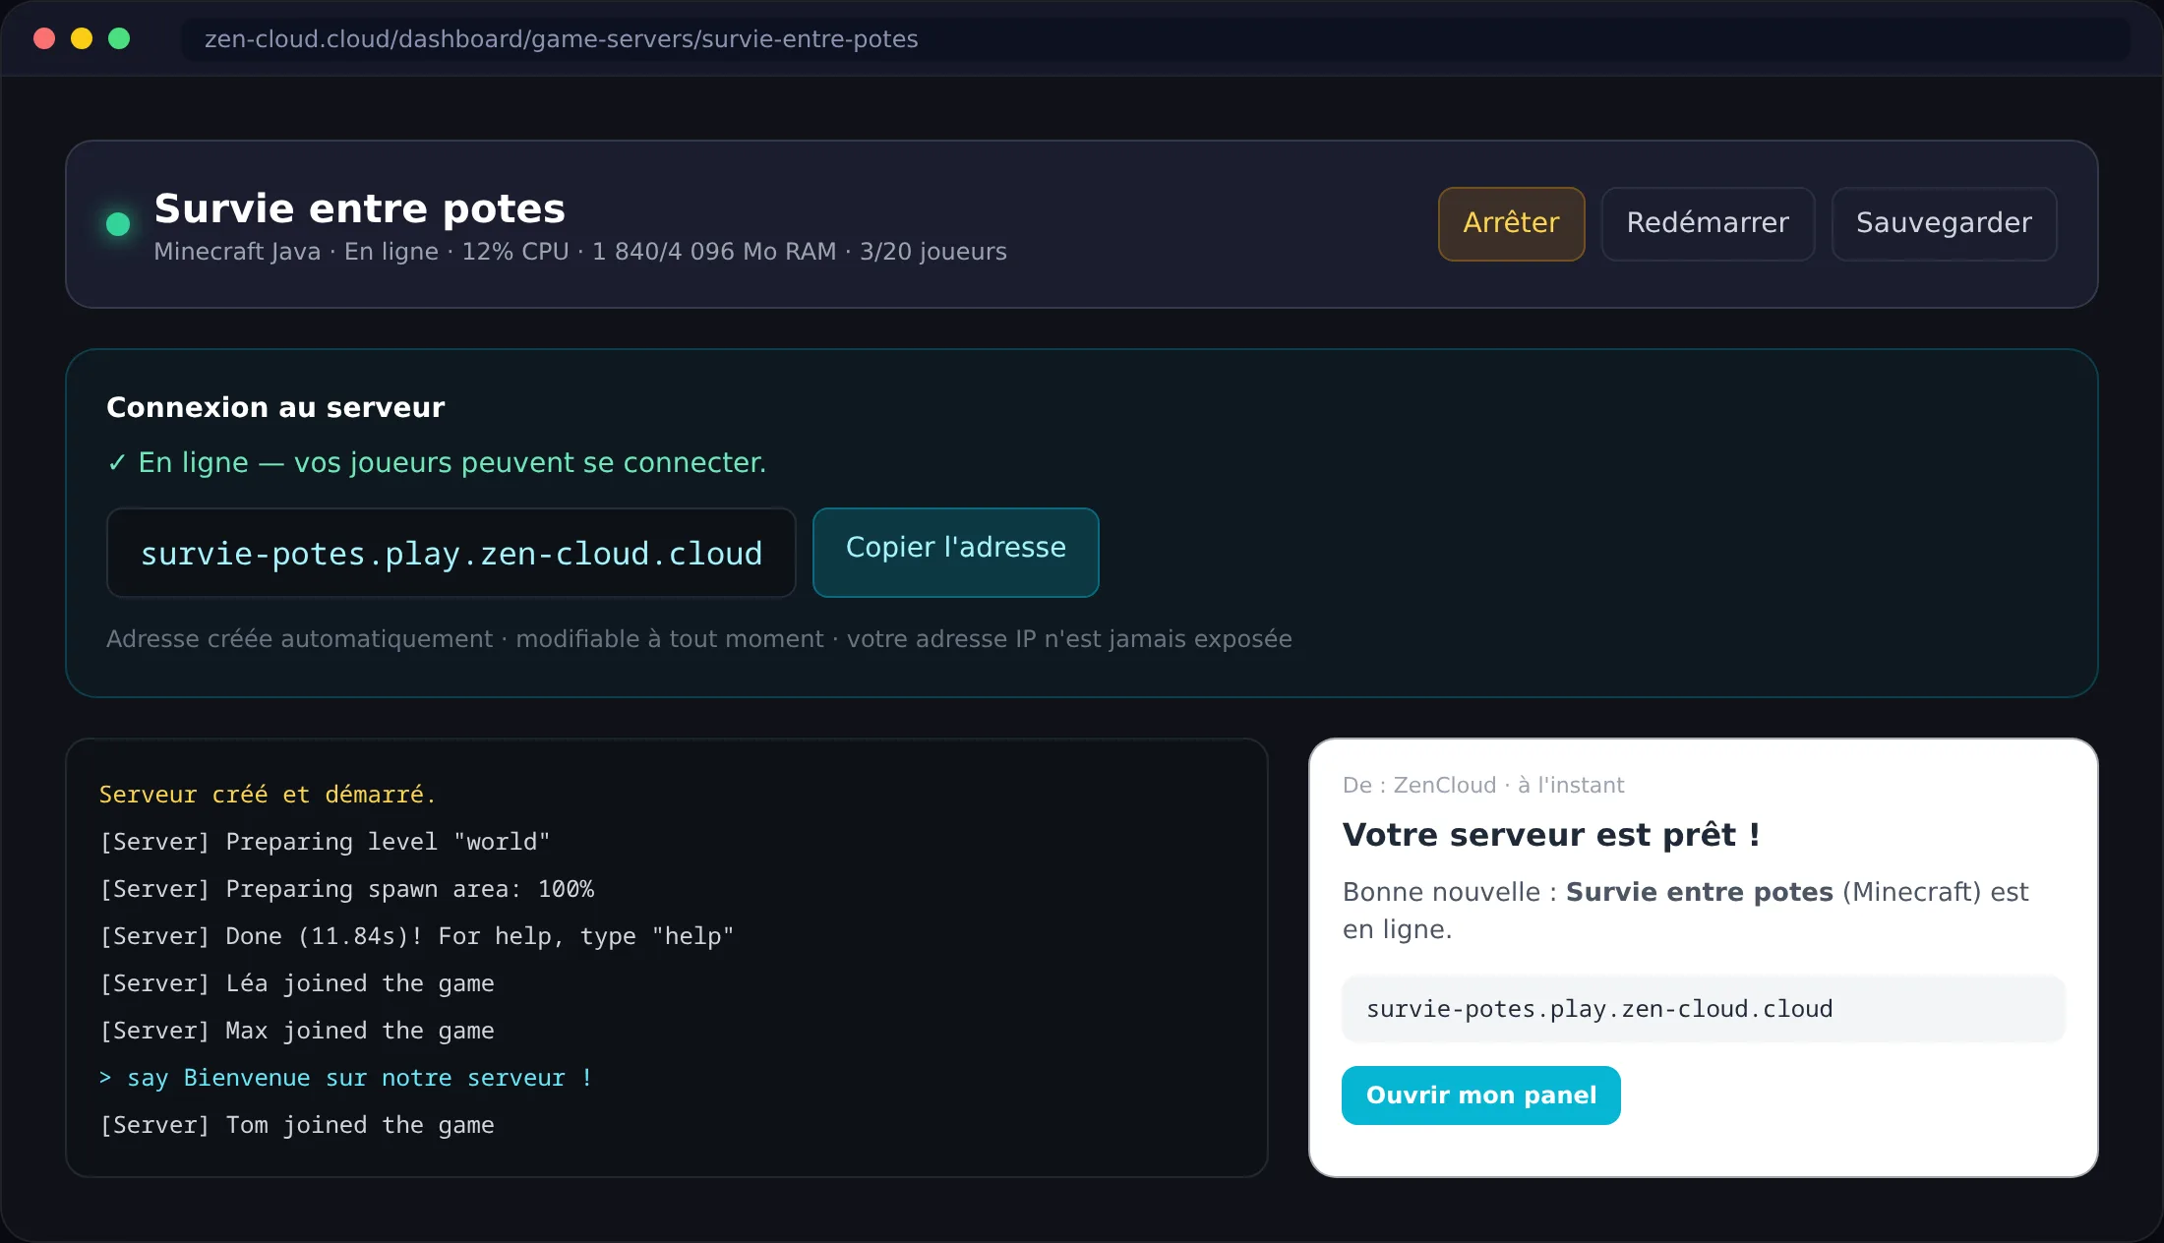Save the server with the Sauvegarder button
Screen dimensions: 2164x1243
pyautogui.click(x=1944, y=223)
